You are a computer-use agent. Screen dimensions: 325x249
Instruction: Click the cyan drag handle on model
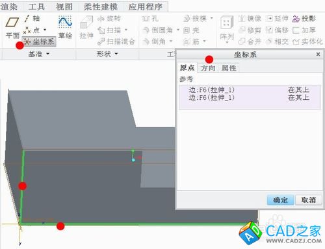pyautogui.click(x=133, y=160)
